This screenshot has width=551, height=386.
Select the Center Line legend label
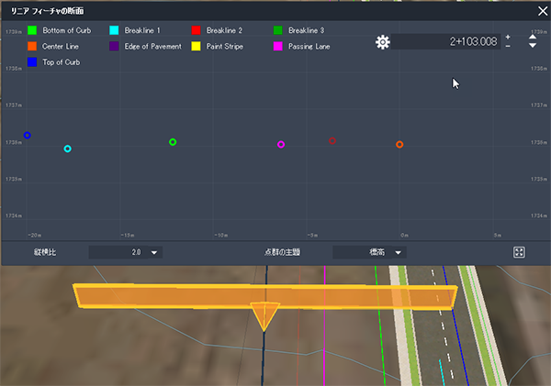[x=61, y=47]
